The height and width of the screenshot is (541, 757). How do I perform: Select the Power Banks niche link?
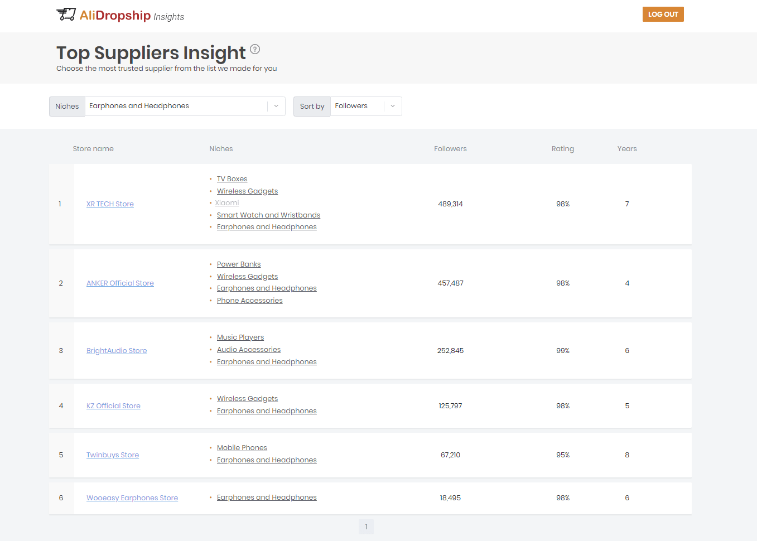(x=239, y=264)
